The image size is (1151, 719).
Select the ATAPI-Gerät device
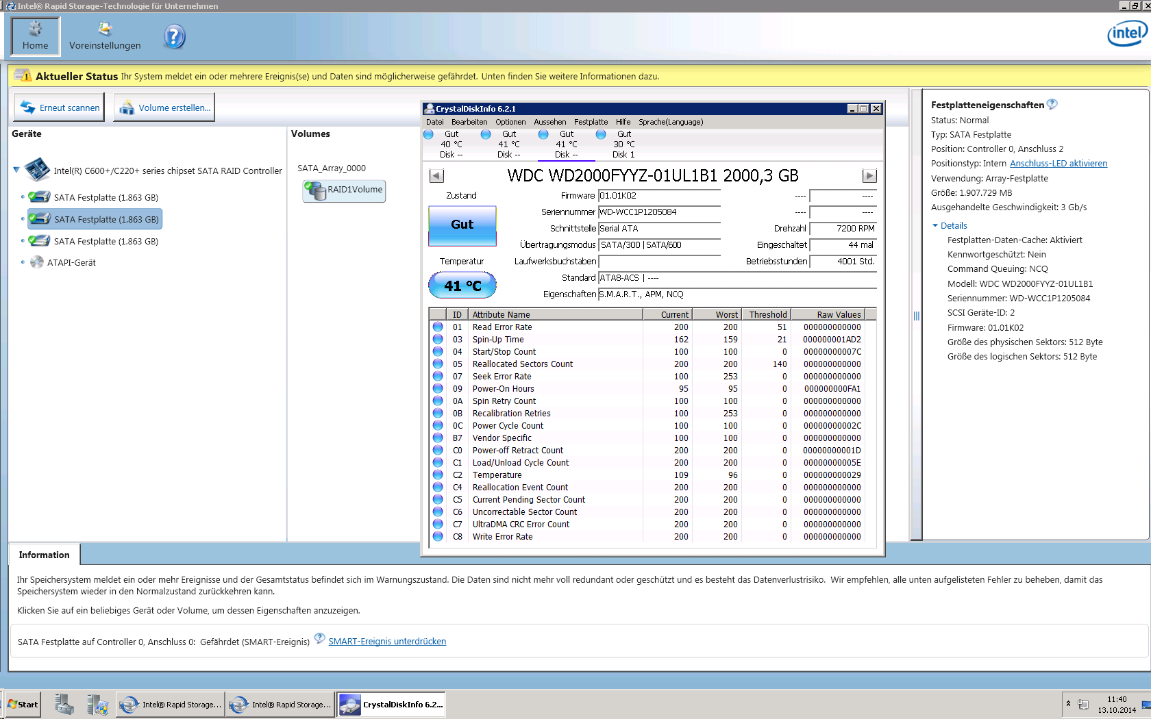71,262
